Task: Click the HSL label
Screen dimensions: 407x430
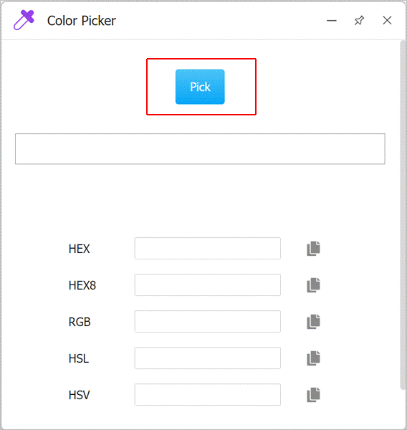Action: pyautogui.click(x=79, y=358)
